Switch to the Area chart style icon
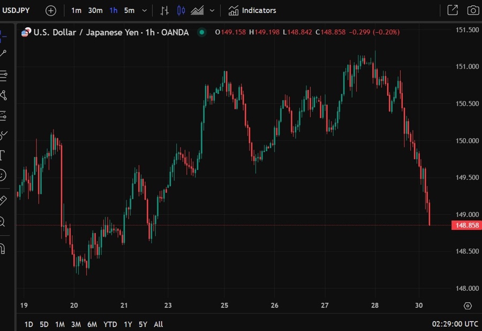 click(x=197, y=10)
